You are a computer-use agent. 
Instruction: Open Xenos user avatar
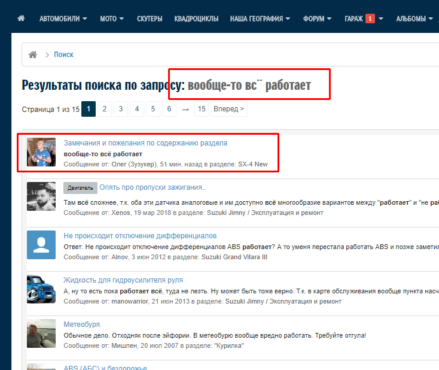click(x=41, y=196)
